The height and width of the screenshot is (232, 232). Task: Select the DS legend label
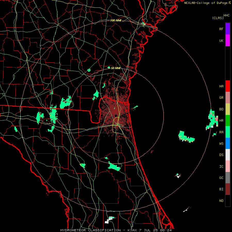(221, 155)
